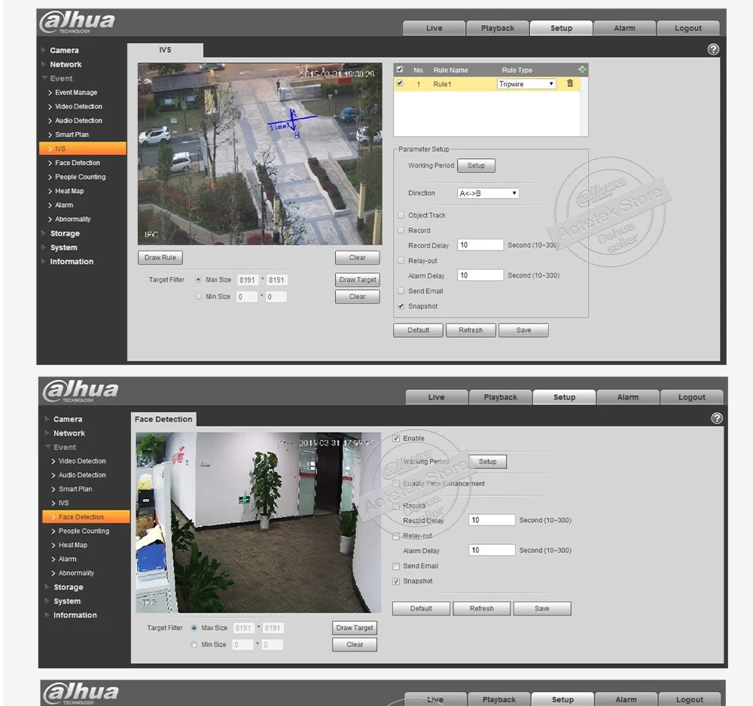Click Draw Target button in IVS window
The width and height of the screenshot is (753, 706).
(x=357, y=279)
